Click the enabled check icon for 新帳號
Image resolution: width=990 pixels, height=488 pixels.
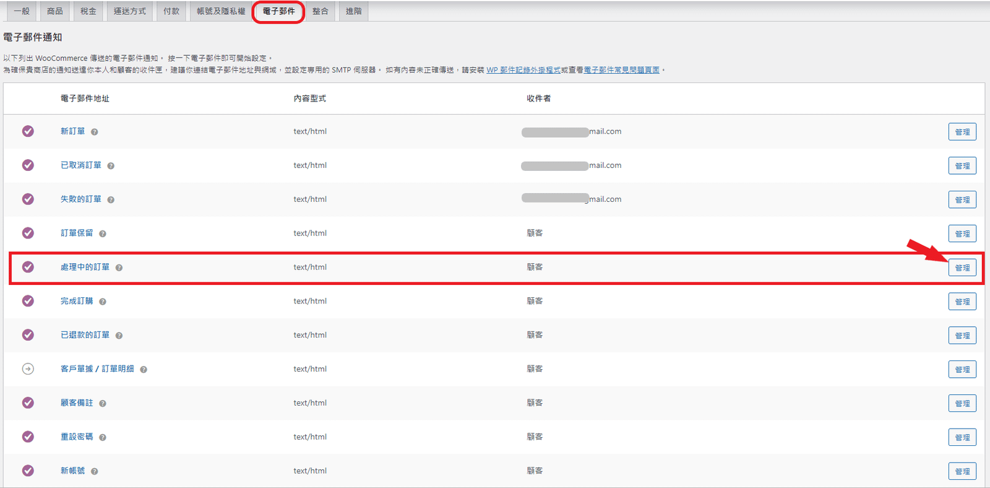point(28,471)
